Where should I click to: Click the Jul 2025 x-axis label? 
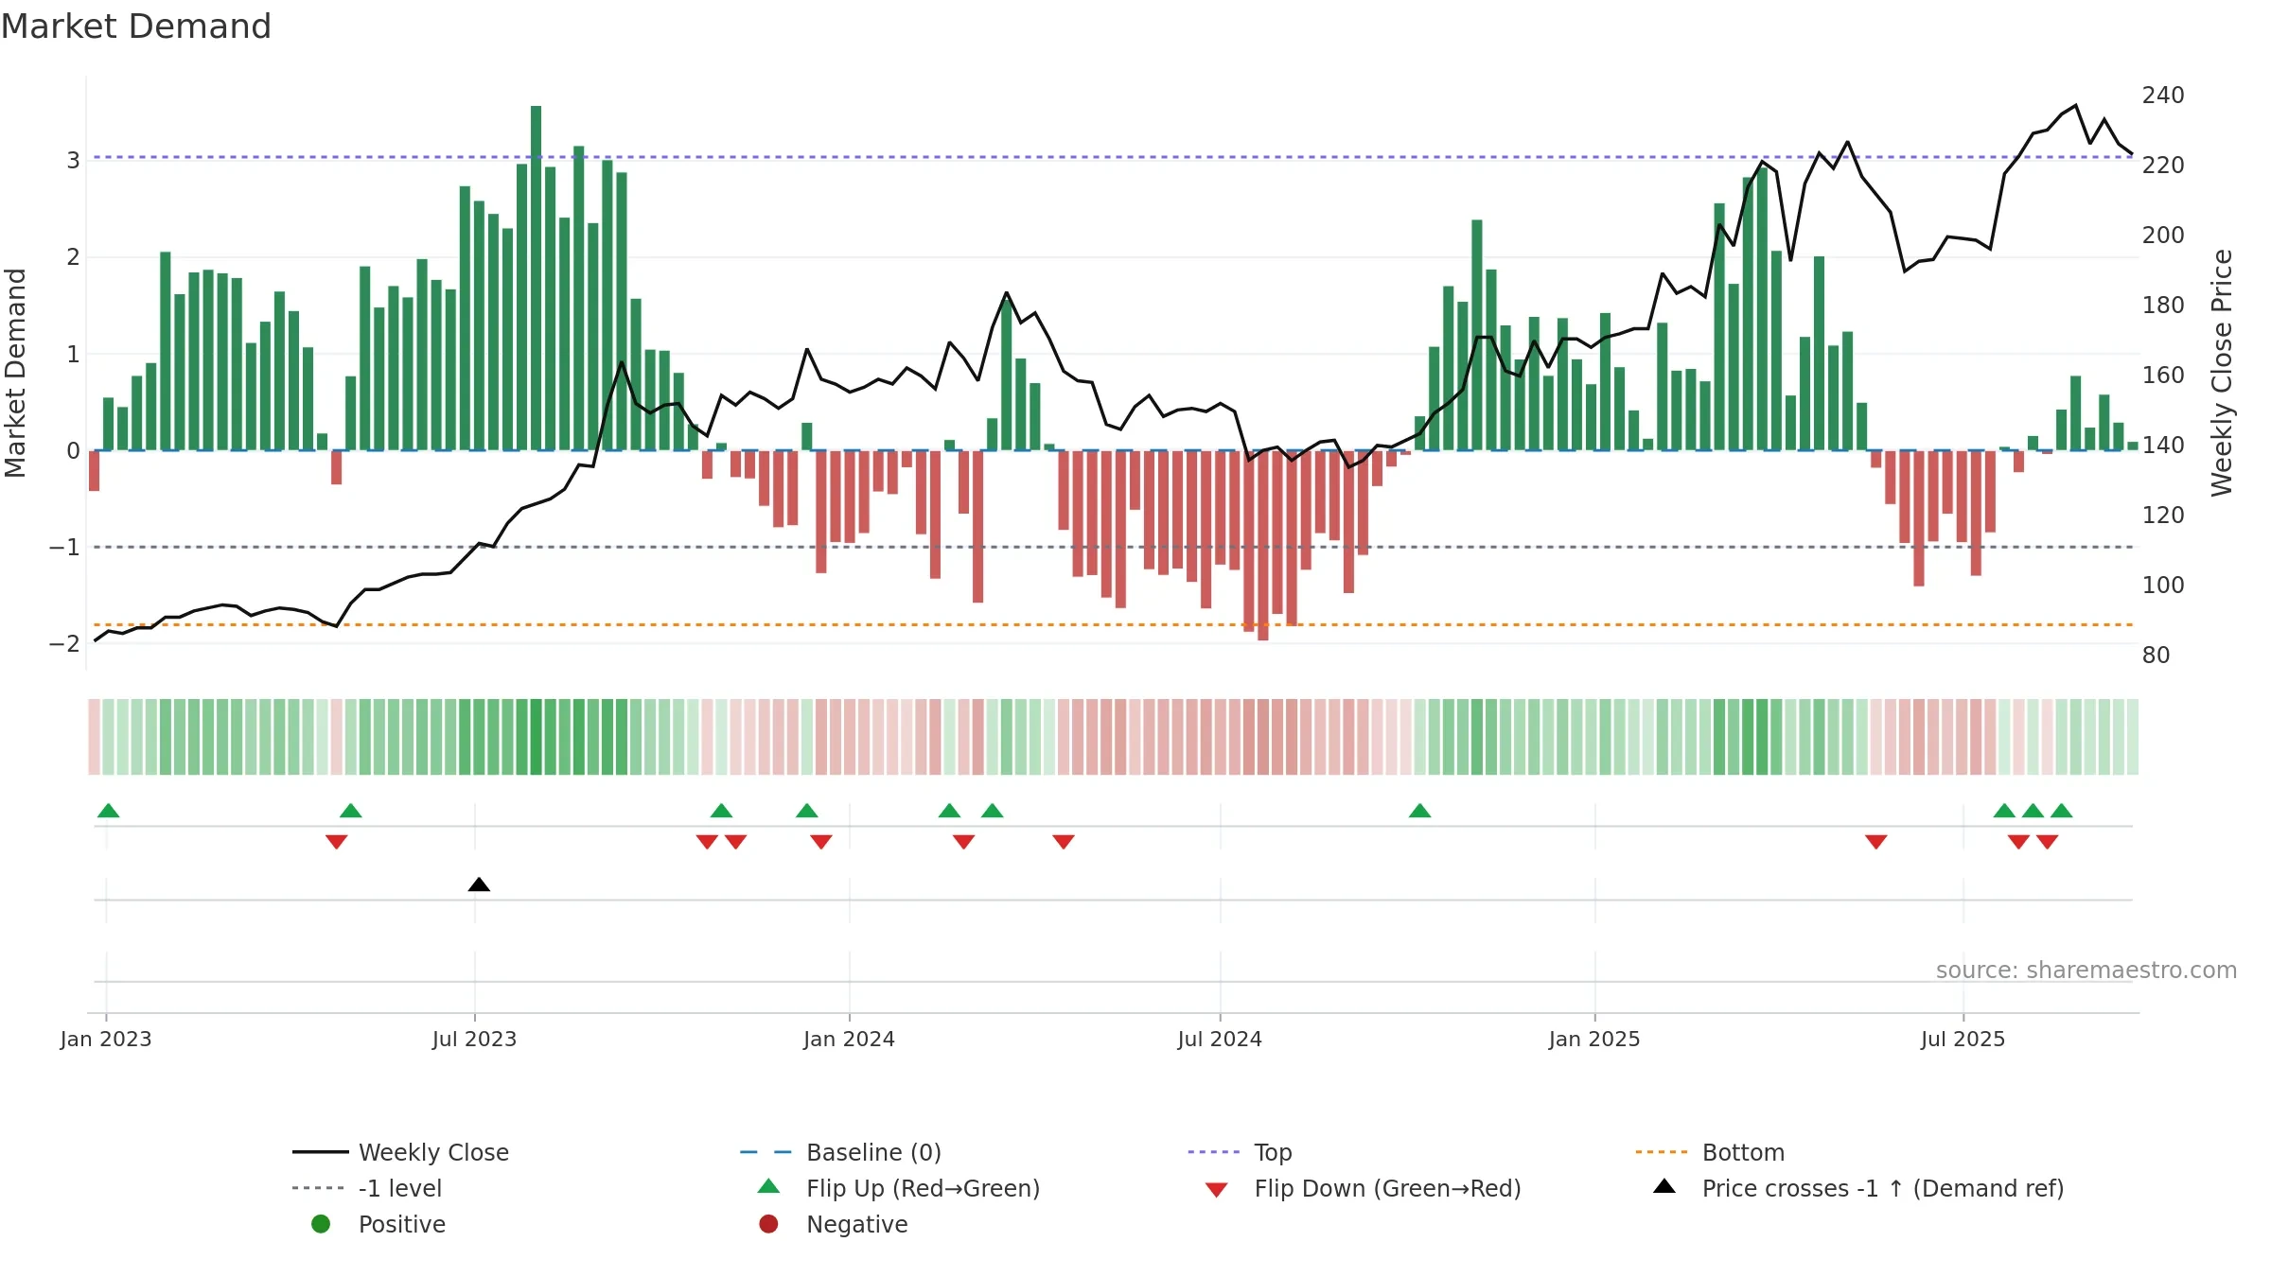(x=1963, y=1039)
